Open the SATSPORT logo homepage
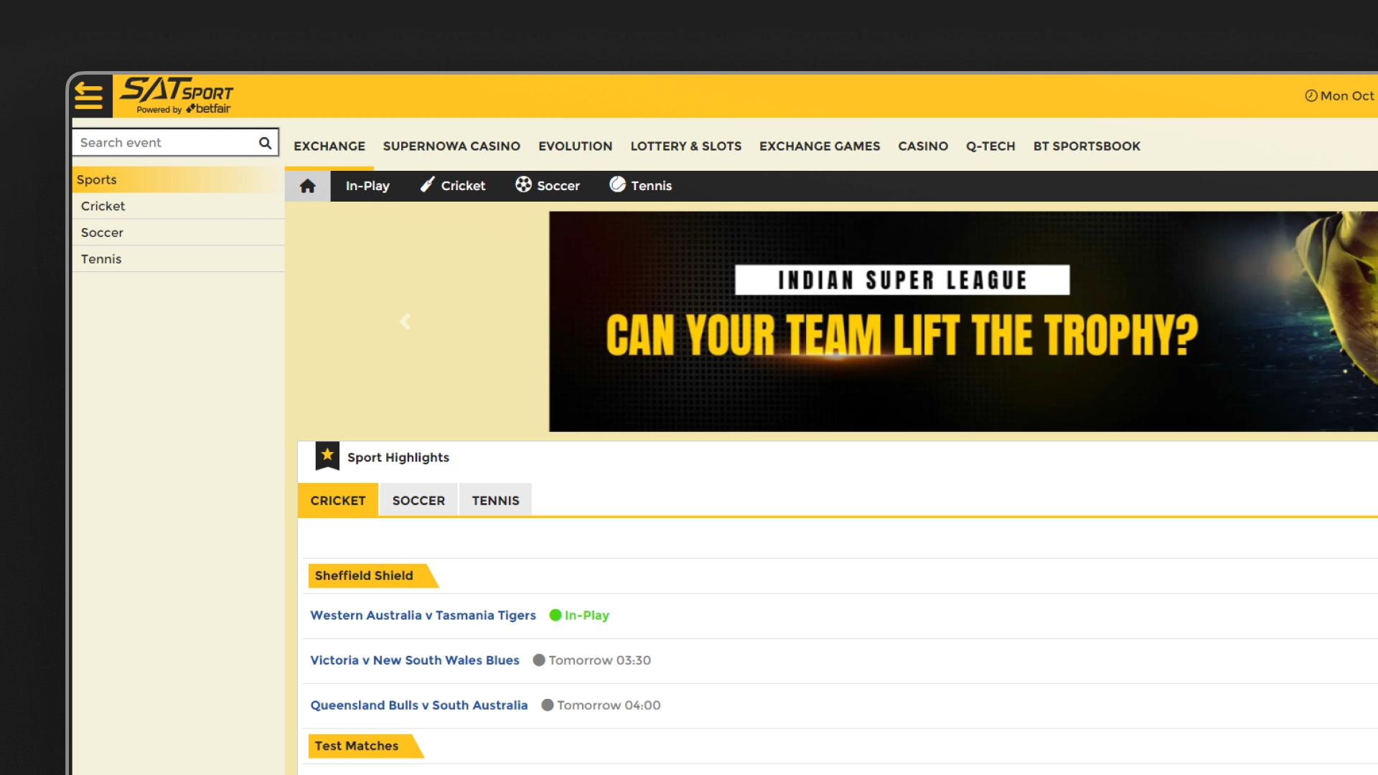The width and height of the screenshot is (1378, 775). click(x=177, y=95)
